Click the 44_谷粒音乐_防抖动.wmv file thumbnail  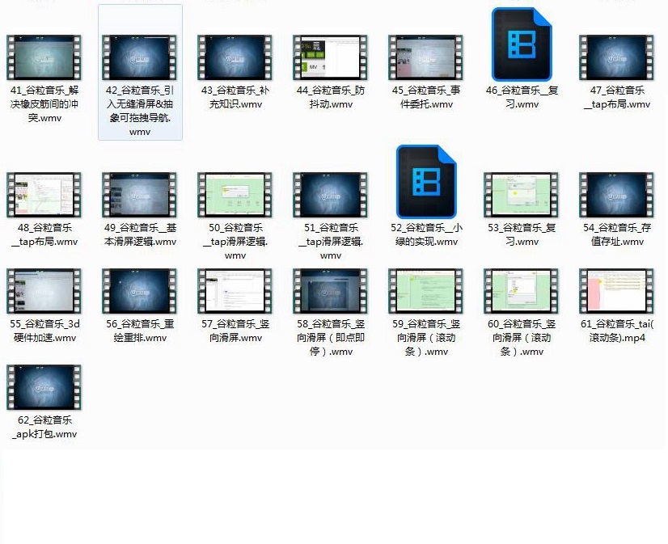pyautogui.click(x=330, y=58)
